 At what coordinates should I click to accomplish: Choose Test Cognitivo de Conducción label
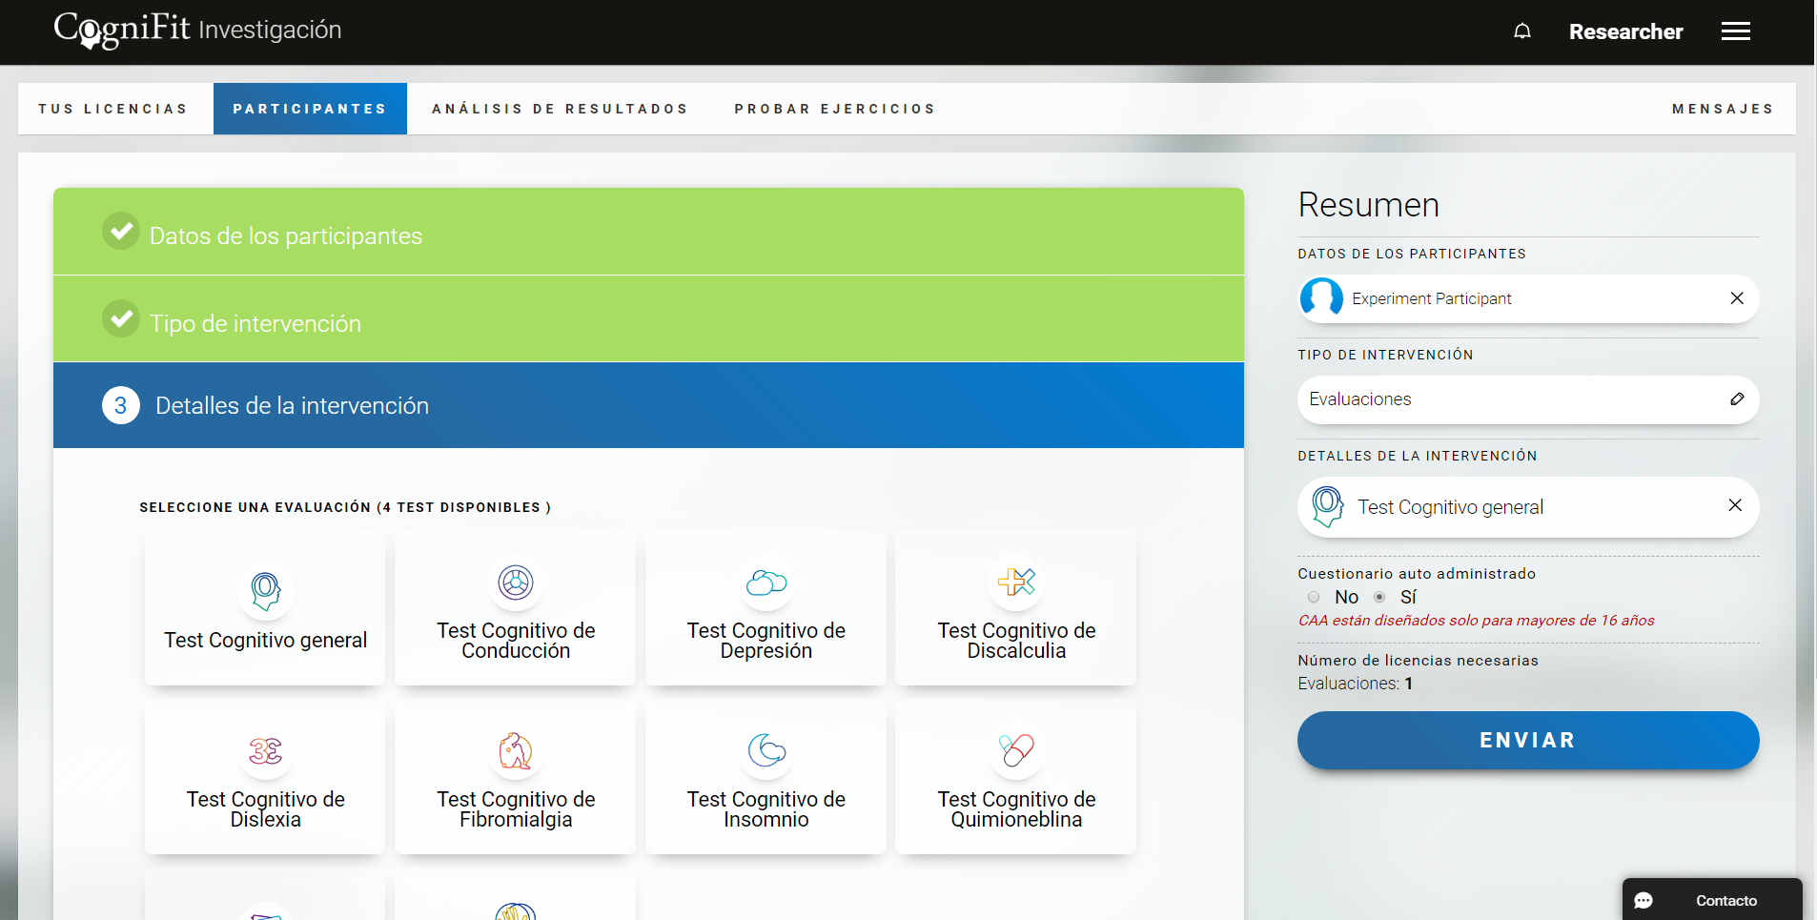pyautogui.click(x=516, y=641)
